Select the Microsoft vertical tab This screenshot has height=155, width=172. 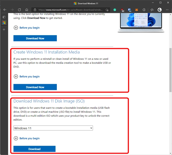[4, 23]
